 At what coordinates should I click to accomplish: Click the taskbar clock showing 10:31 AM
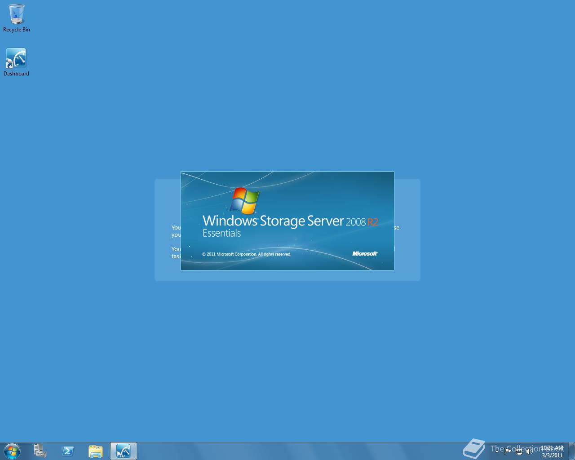552,451
